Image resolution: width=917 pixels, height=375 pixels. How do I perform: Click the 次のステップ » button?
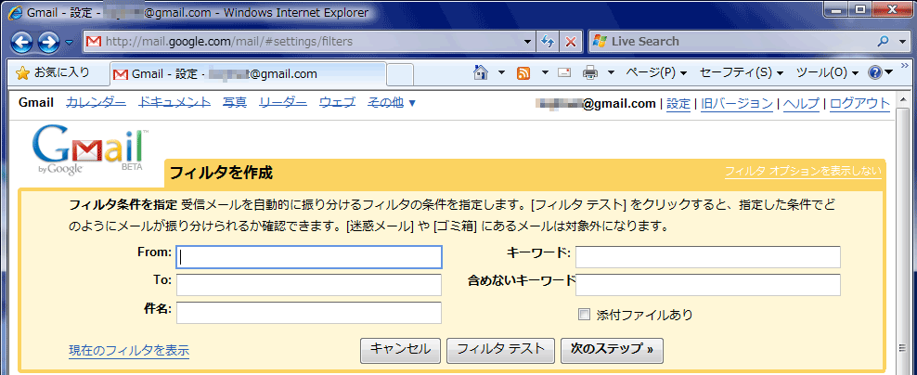point(612,349)
